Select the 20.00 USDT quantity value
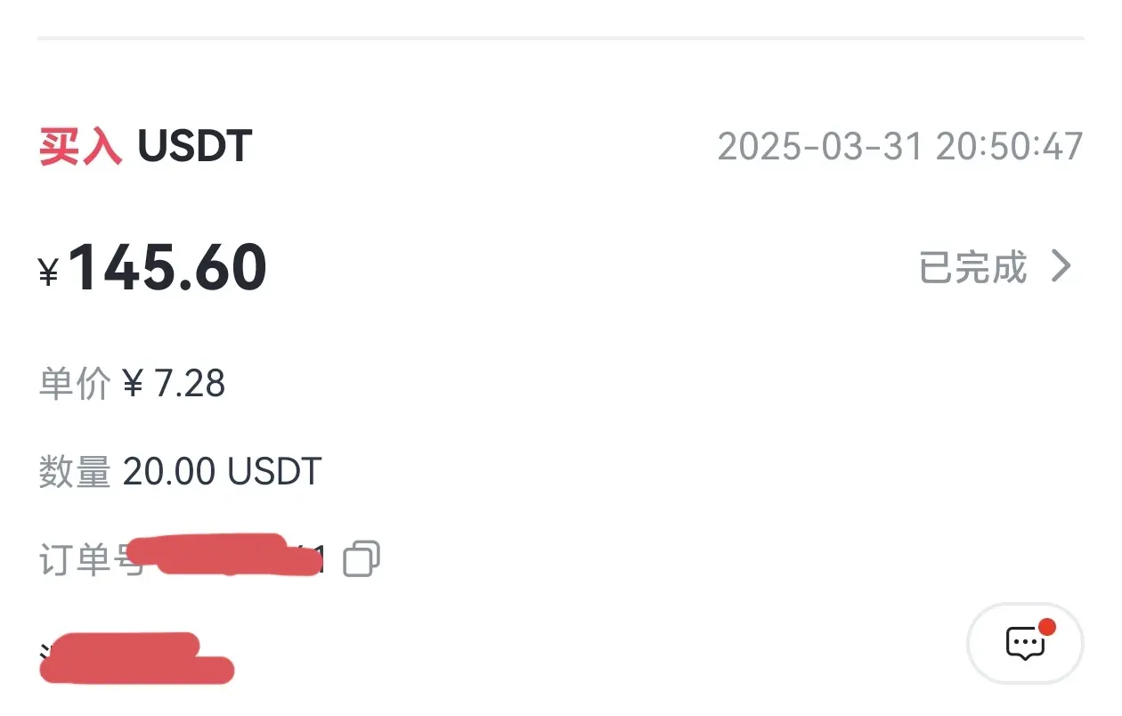Screen dimensions: 1122x716 (222, 472)
